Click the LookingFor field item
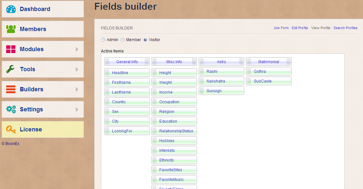This screenshot has width=363, height=189. click(x=127, y=131)
